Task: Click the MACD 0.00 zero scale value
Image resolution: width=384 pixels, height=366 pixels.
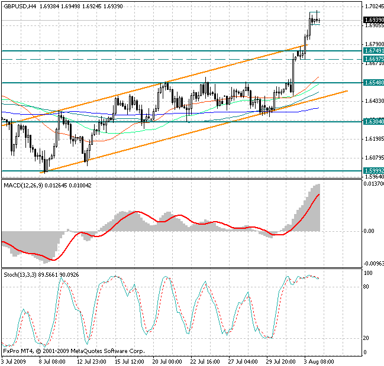Action: click(x=368, y=231)
